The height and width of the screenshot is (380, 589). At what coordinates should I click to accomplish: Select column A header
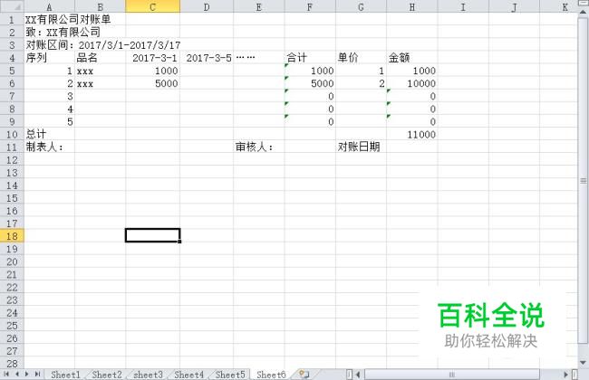[49, 6]
